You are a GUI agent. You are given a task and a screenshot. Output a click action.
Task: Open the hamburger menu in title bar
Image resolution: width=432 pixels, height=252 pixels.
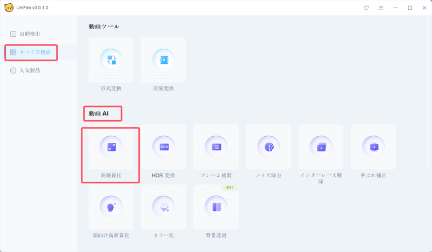(381, 8)
